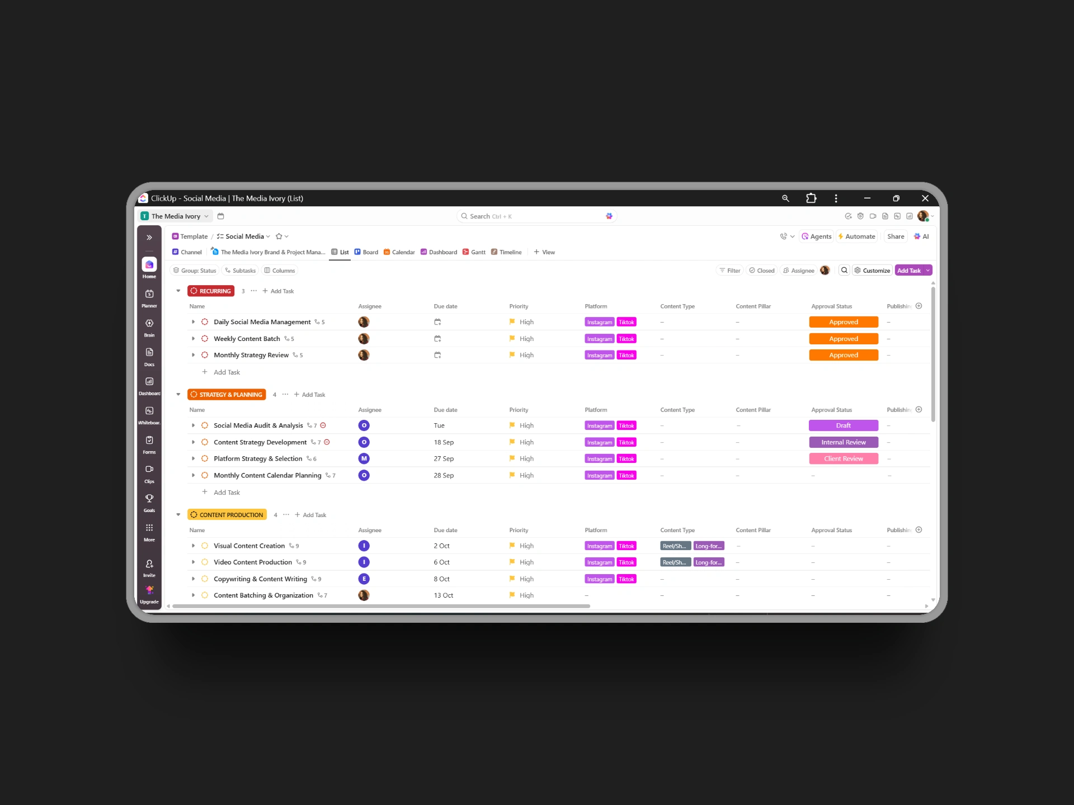
Task: Click the Search input field
Action: coord(531,216)
